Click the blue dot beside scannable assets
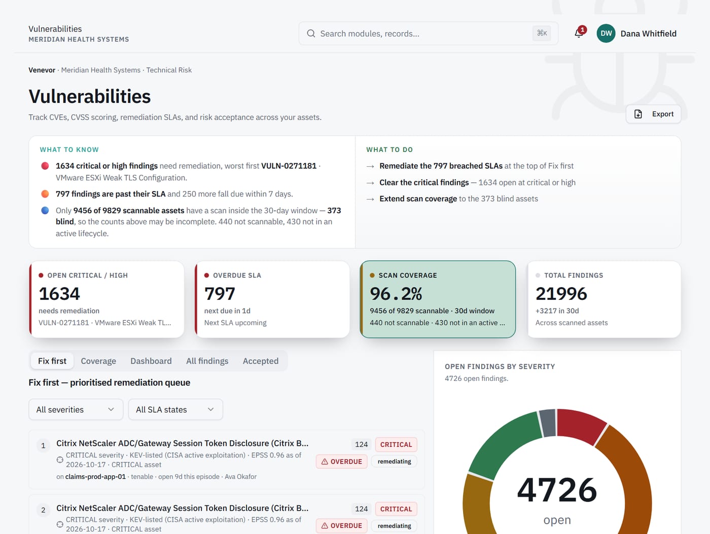The image size is (710, 534). click(45, 210)
